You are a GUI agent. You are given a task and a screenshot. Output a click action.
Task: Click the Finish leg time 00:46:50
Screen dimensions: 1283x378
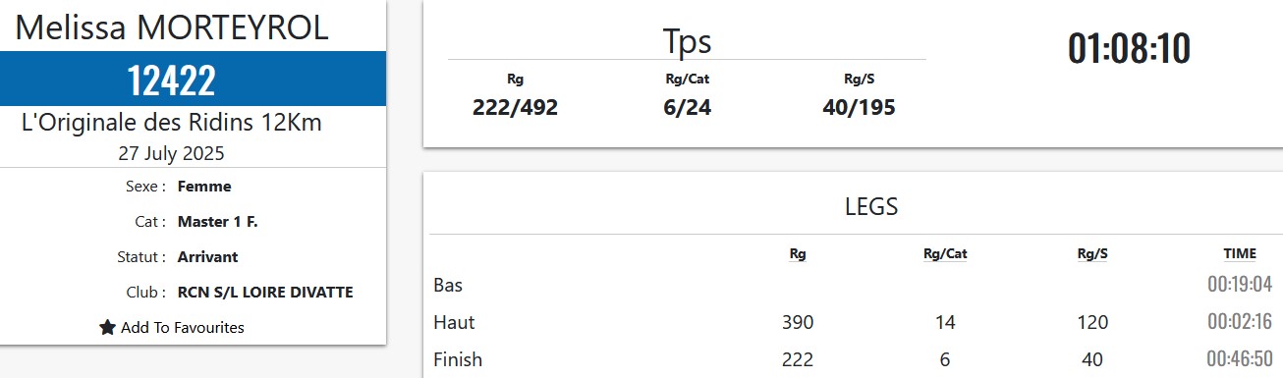[1240, 359]
